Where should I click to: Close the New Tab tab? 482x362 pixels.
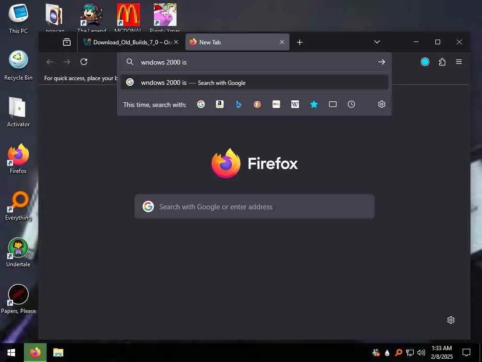coord(282,42)
